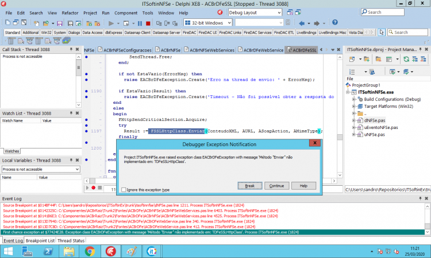
Task: Click the green Run arrow icon
Action: pos(111,24)
